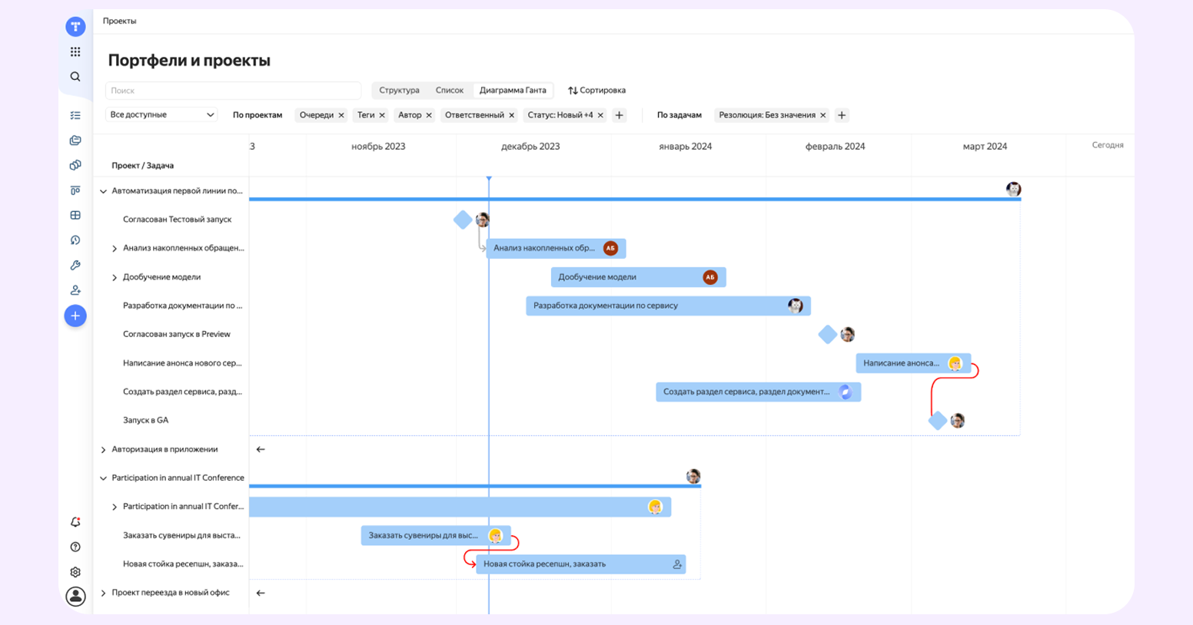Switch to Список view tab
This screenshot has height=625, width=1193.
(450, 91)
